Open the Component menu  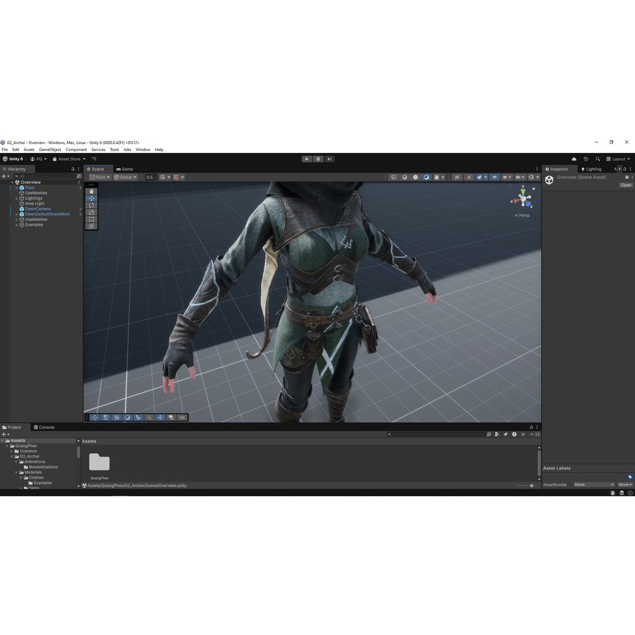[x=76, y=149]
